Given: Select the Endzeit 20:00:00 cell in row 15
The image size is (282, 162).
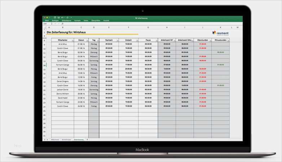Looking at the screenshot, I should (x=128, y=69).
